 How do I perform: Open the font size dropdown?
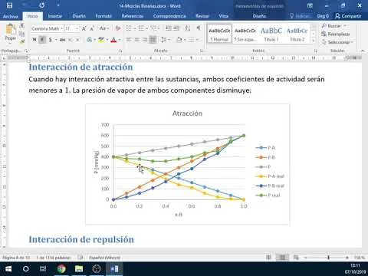point(77,28)
